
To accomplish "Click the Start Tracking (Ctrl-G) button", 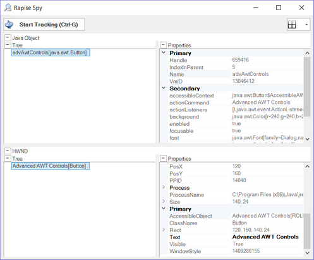I will click(x=44, y=25).
